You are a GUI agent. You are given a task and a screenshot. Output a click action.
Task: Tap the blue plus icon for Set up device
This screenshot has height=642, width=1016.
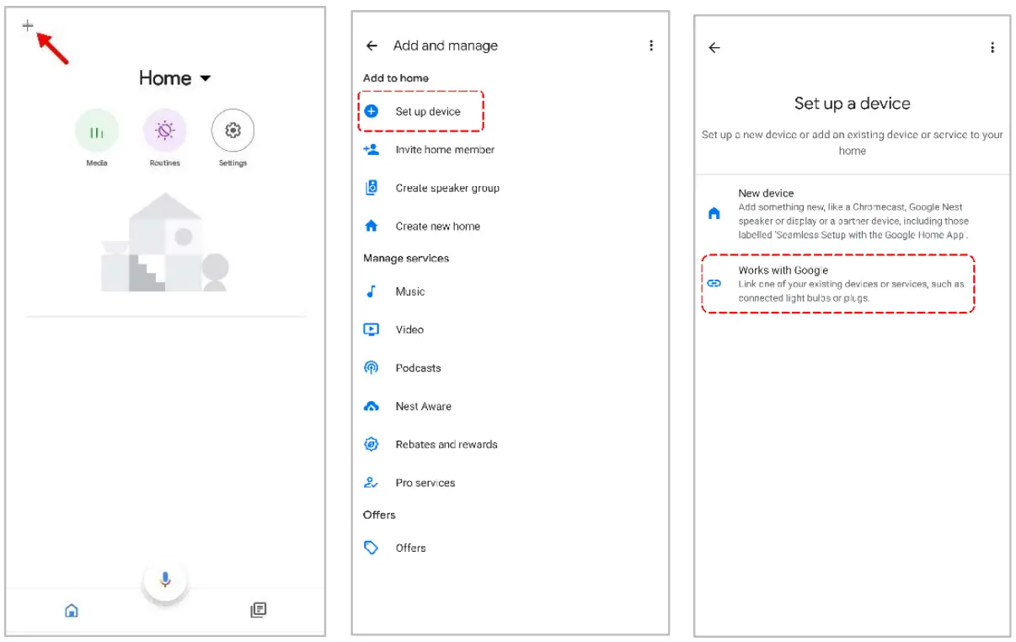pos(372,111)
